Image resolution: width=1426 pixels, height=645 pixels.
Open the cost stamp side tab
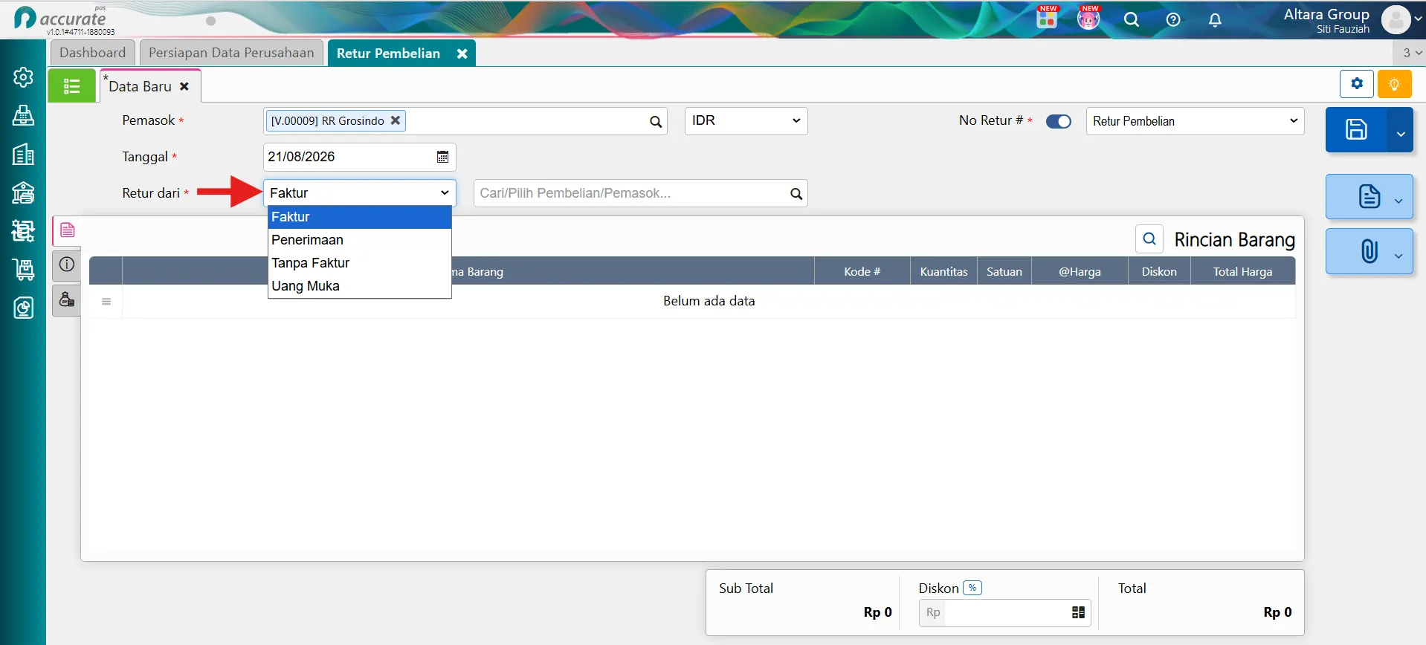(67, 300)
